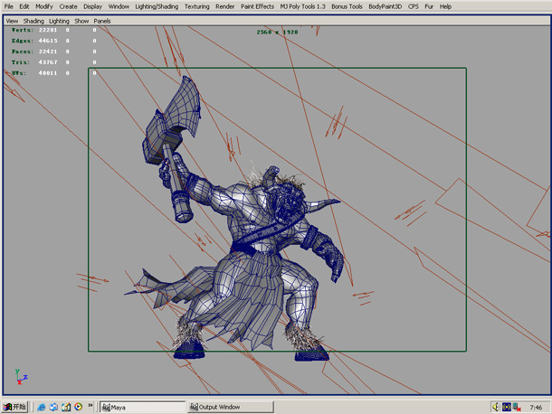
Task: Switch to the Output Window taskbar button
Action: (231, 408)
